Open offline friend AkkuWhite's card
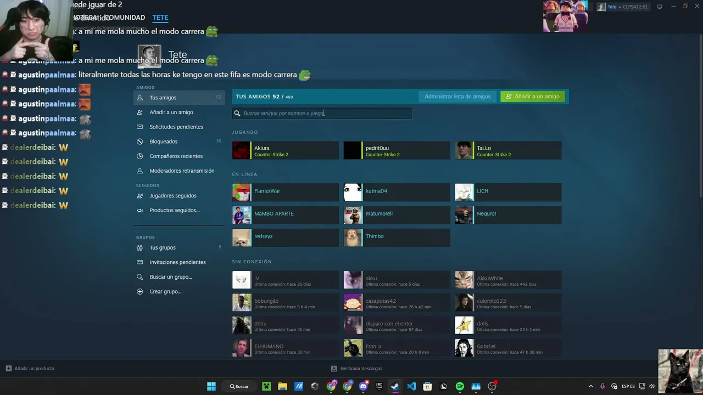 tap(509, 280)
